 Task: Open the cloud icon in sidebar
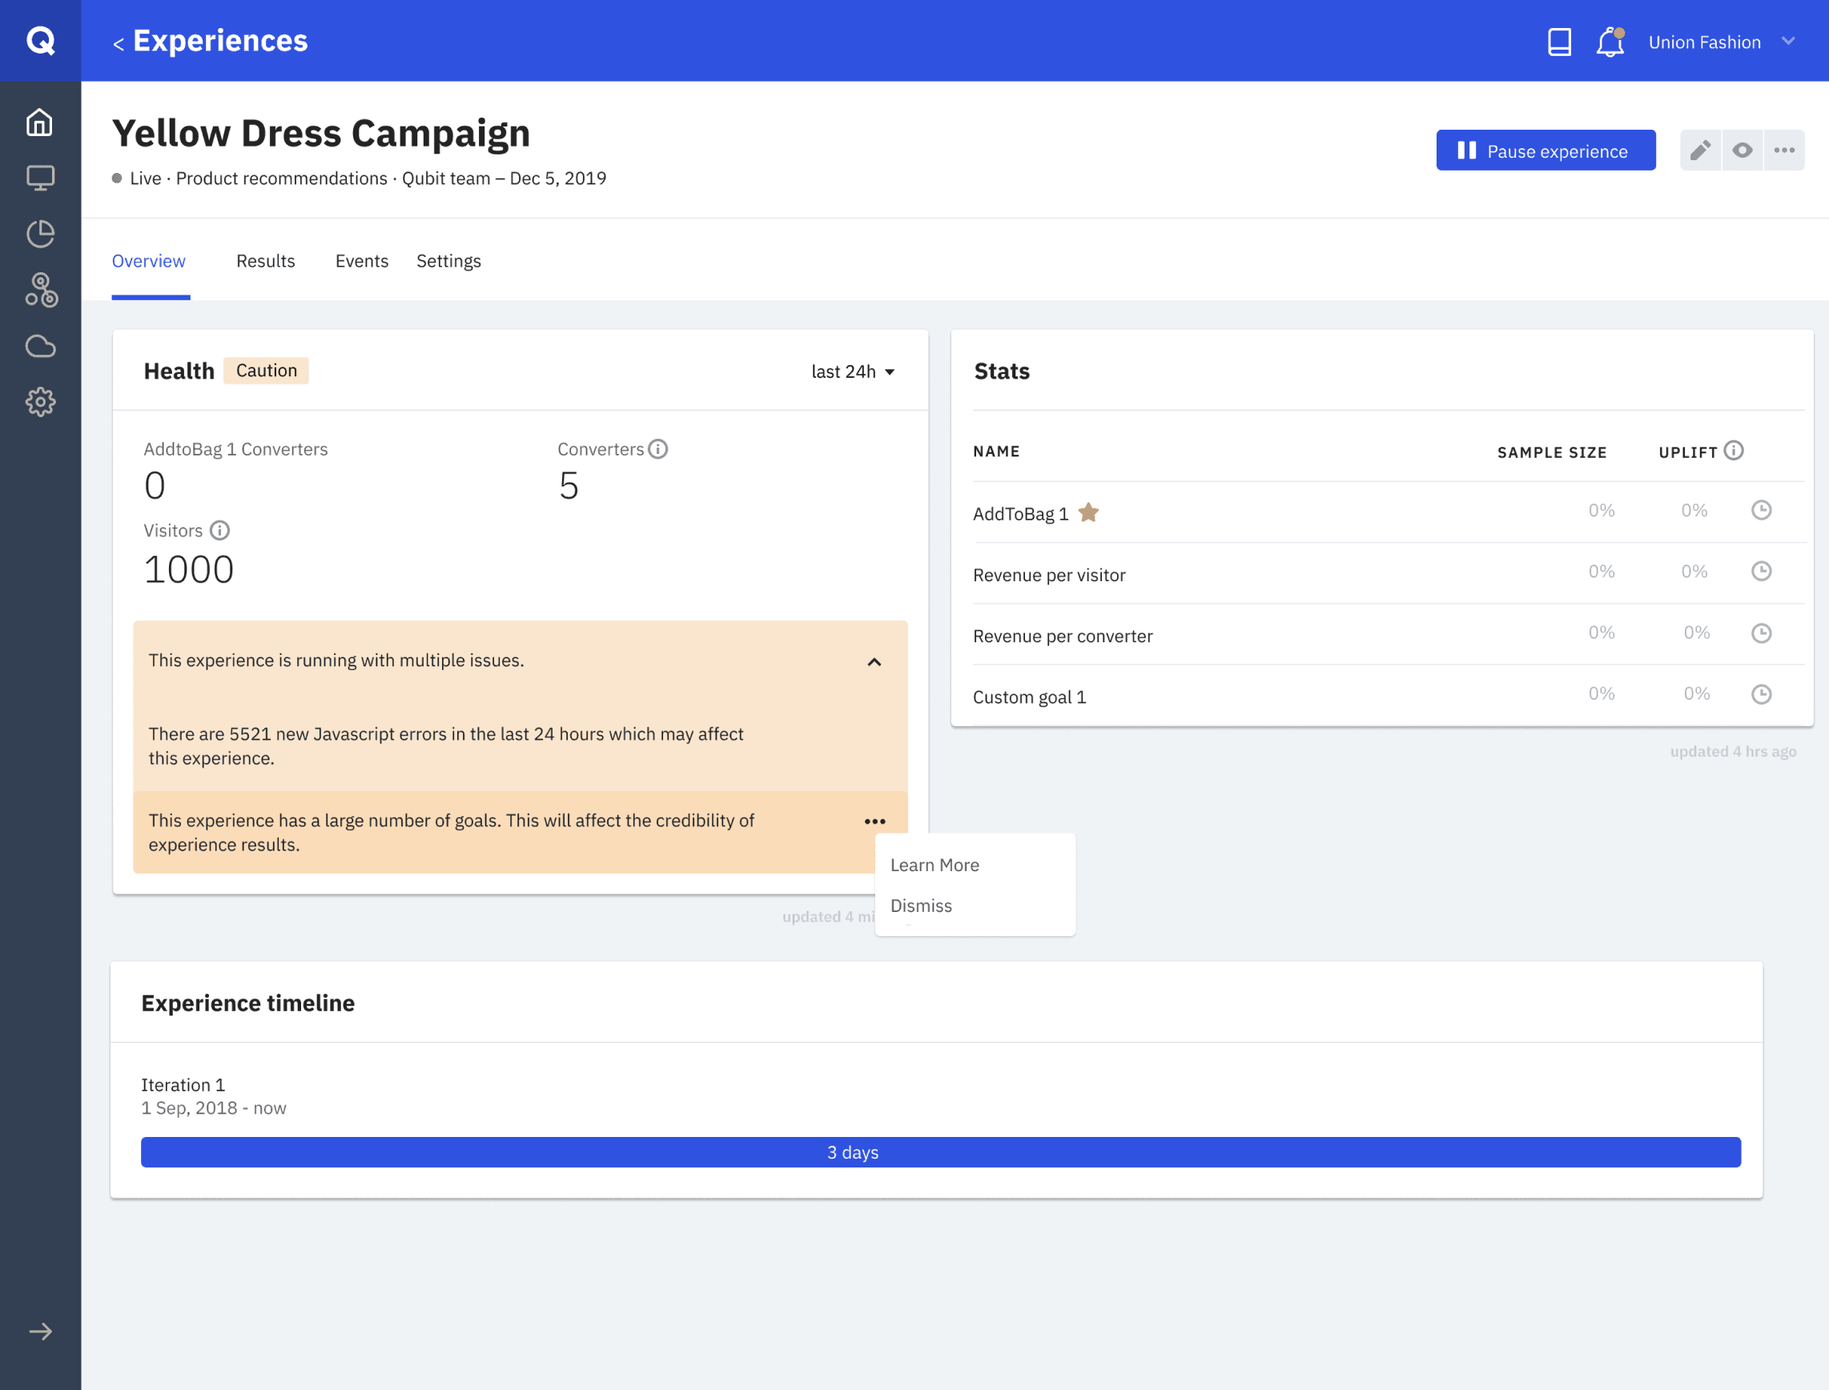point(40,346)
